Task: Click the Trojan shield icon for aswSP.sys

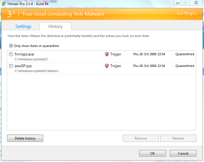Action: [x=107, y=66]
